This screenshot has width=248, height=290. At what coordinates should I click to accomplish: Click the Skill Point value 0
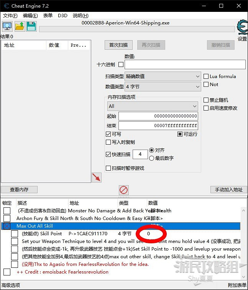click(x=148, y=234)
